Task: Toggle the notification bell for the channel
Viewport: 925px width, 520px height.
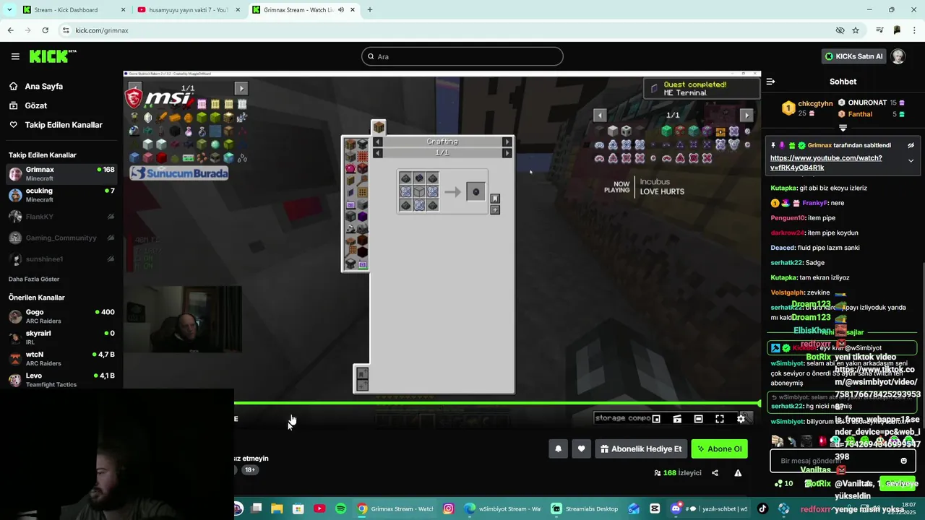Action: 558,448
